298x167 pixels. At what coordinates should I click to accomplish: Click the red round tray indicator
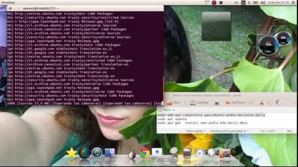coord(214,2)
